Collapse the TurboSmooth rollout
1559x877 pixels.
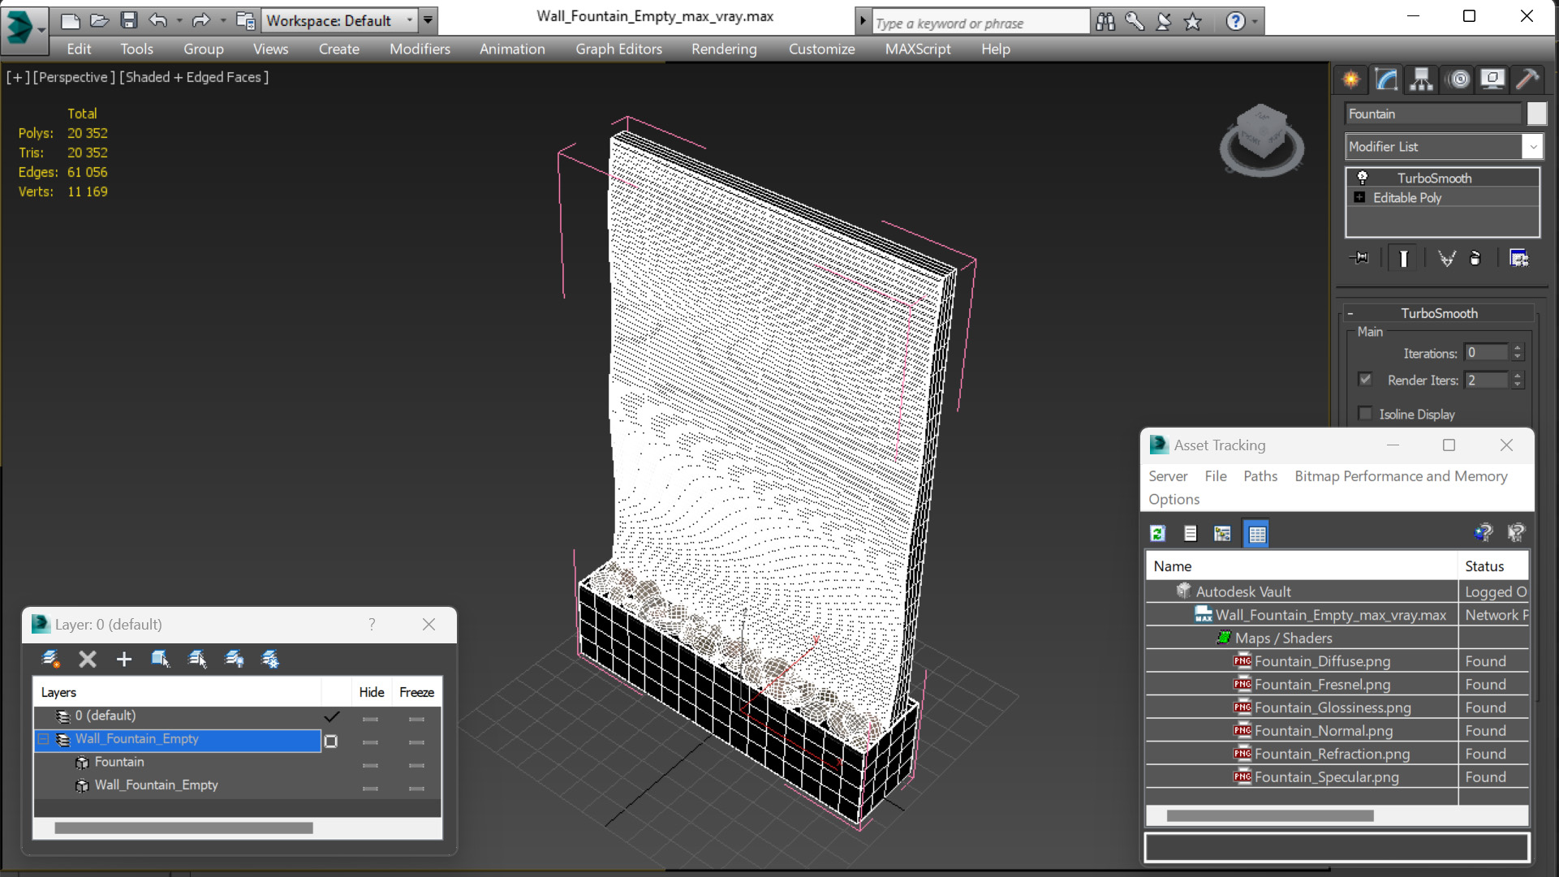click(x=1350, y=313)
